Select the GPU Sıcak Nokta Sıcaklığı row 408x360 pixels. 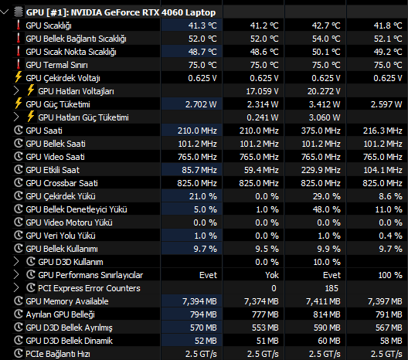[x=210, y=52]
